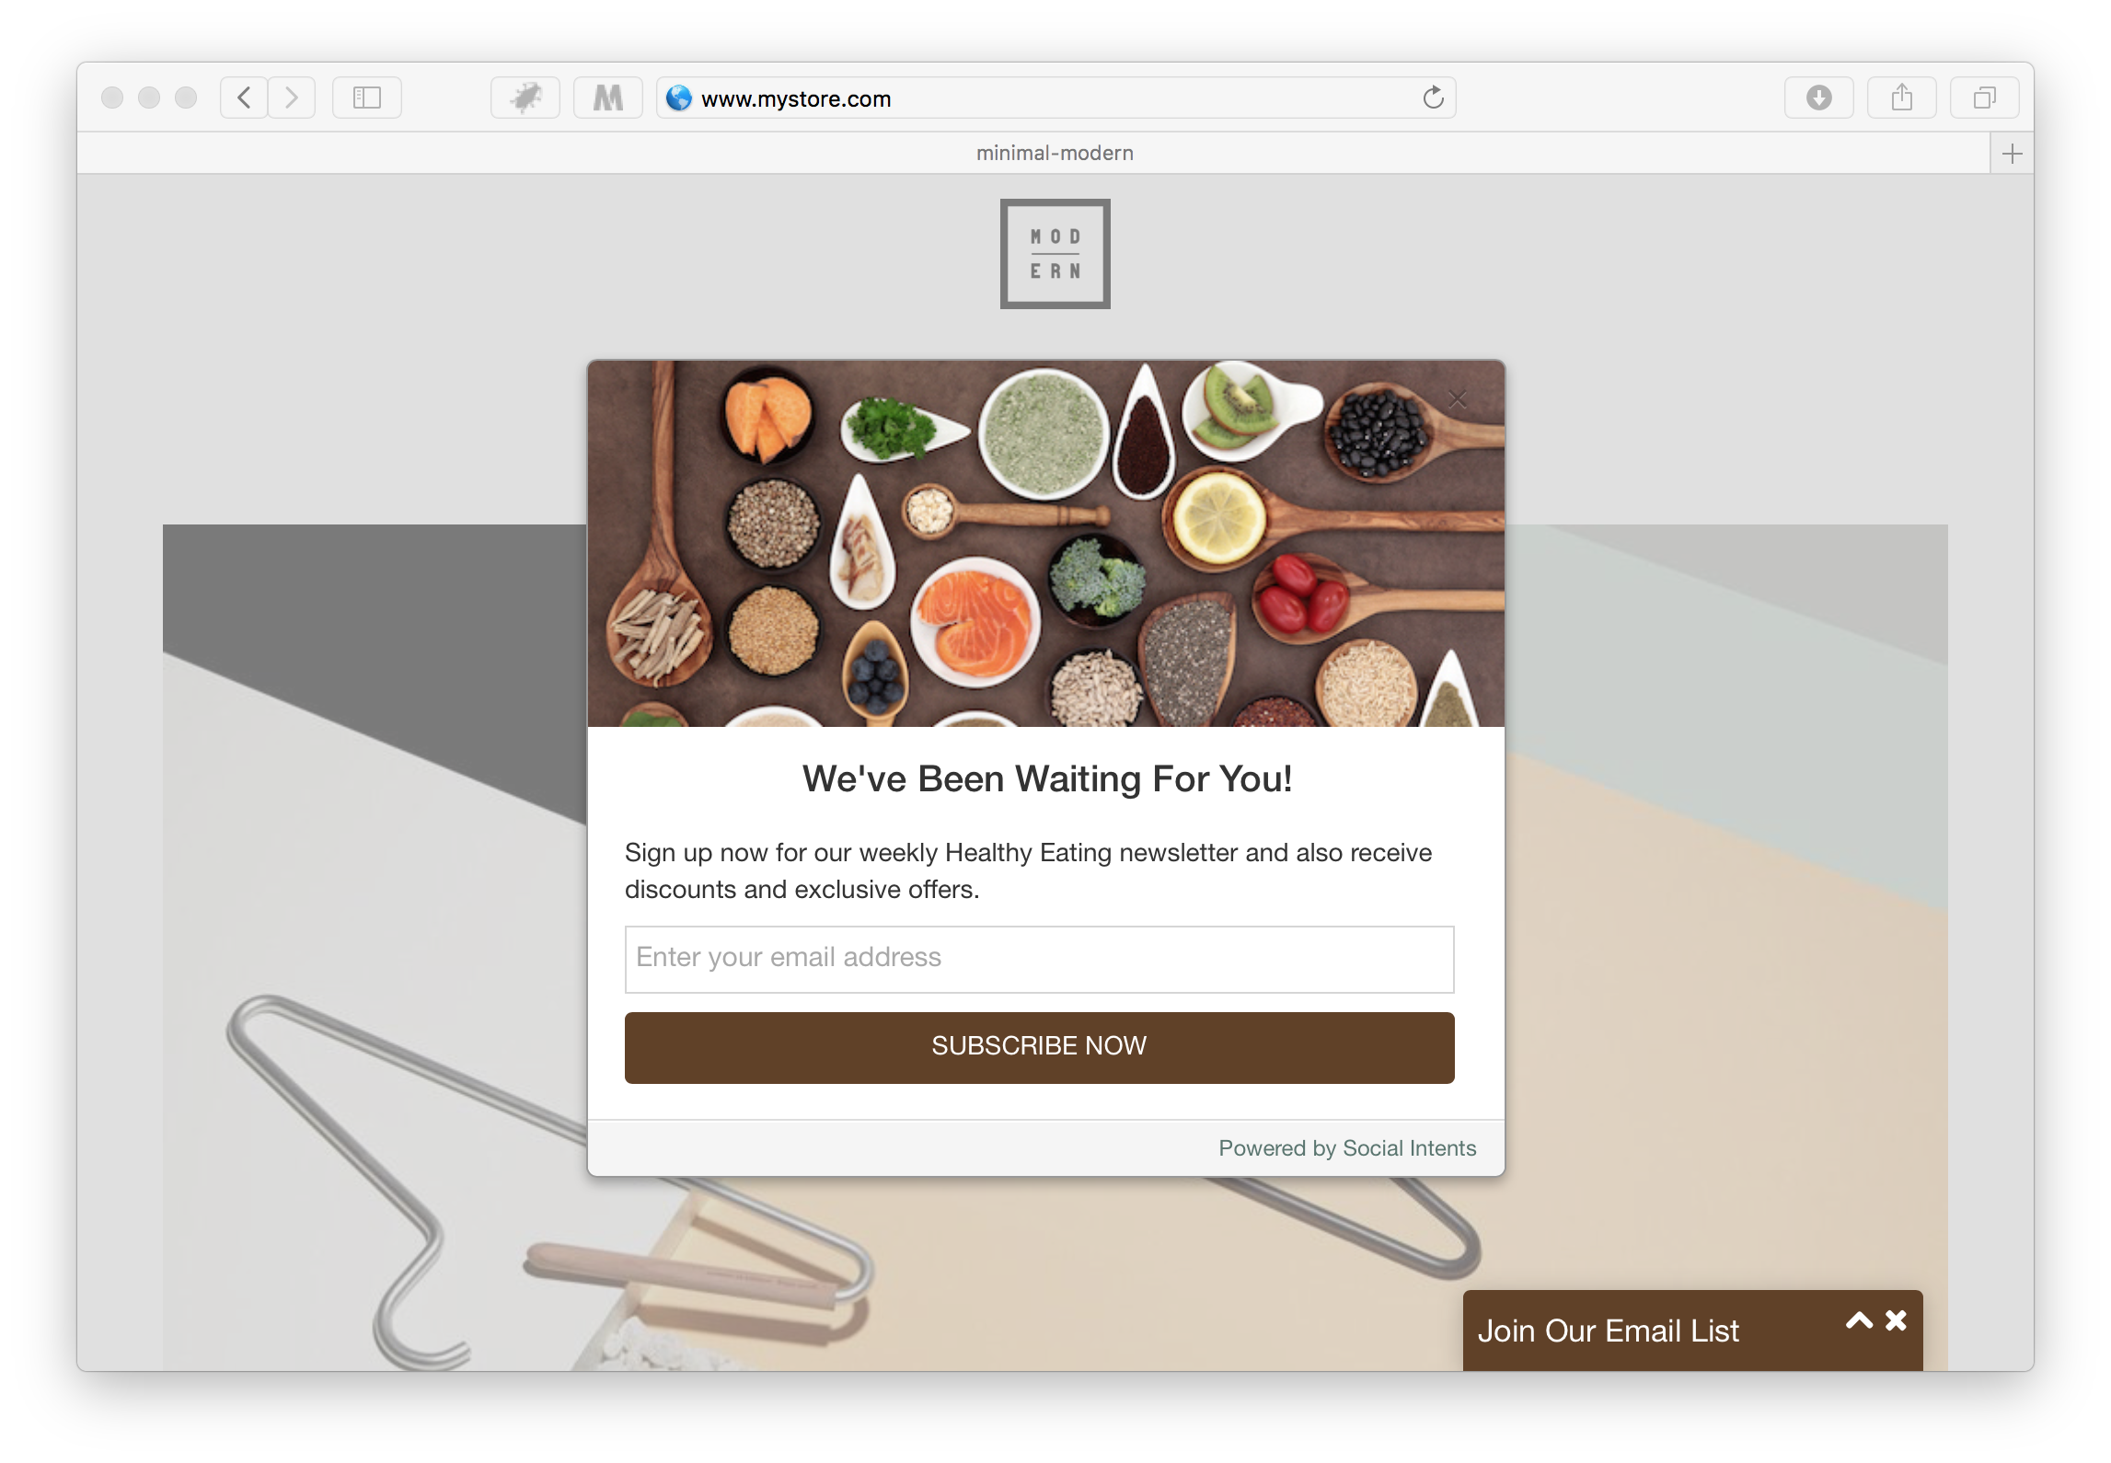This screenshot has width=2111, height=1463.
Task: Show all tabs overview button
Action: pos(1984,98)
